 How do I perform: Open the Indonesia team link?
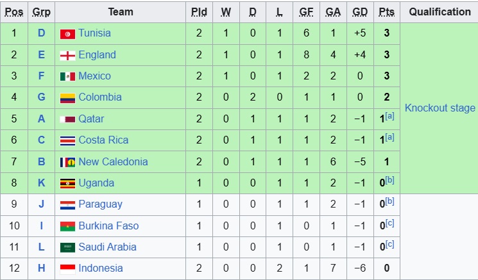coord(101,268)
